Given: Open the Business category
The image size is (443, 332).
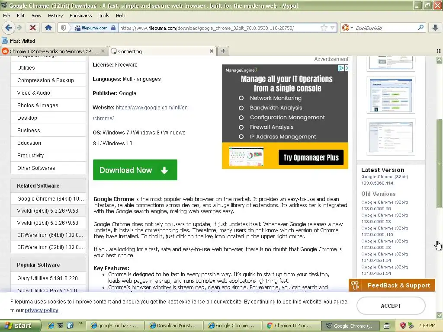Looking at the screenshot, I should pos(48,131).
